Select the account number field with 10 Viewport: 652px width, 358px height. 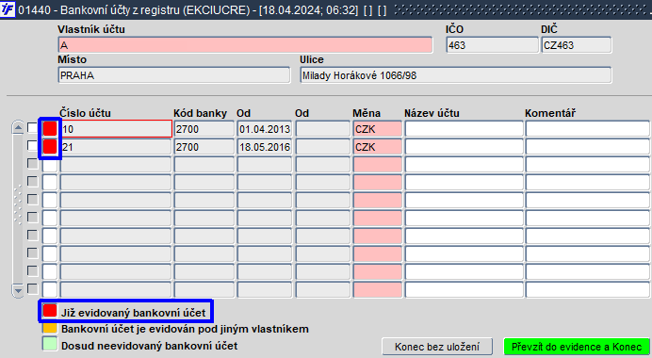click(x=116, y=129)
